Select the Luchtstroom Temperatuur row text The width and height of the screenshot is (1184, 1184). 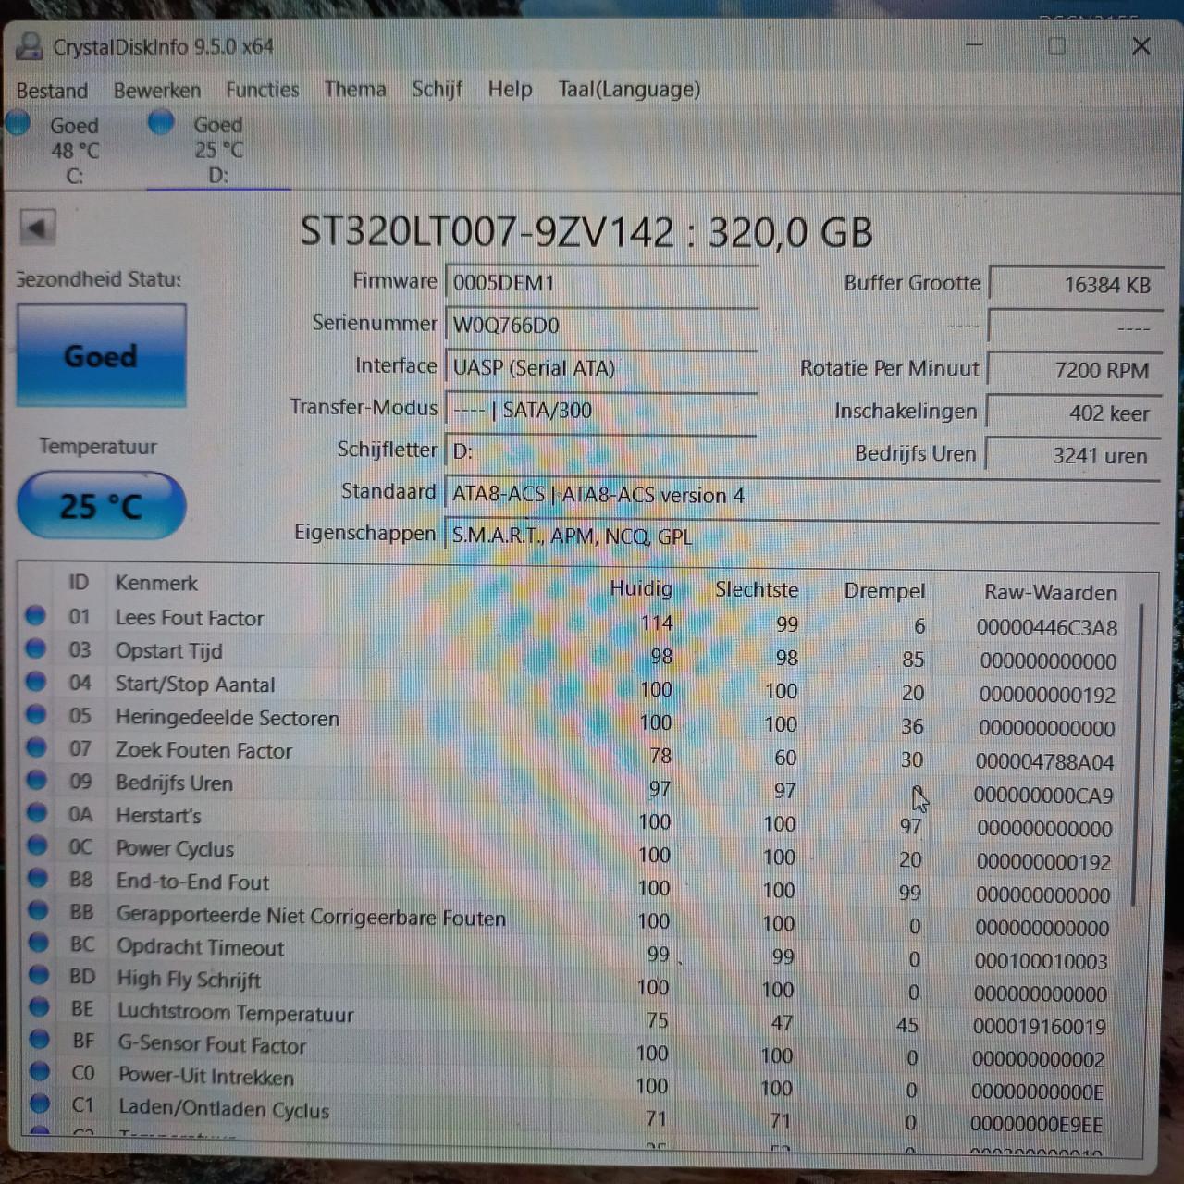click(x=235, y=1013)
